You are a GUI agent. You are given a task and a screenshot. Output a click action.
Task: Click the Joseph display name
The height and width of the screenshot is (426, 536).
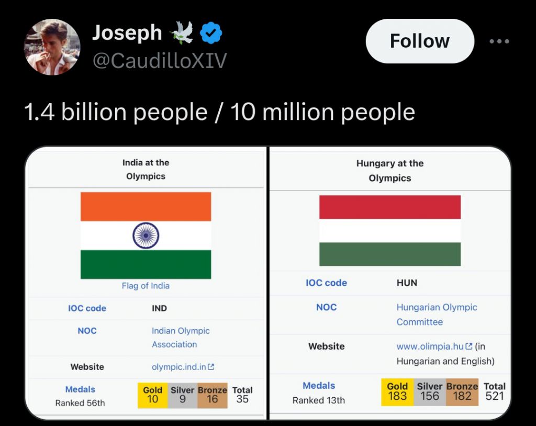(x=127, y=33)
